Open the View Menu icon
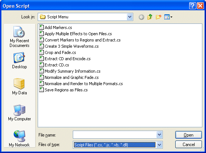The width and height of the screenshot is (206, 153). coord(168,17)
